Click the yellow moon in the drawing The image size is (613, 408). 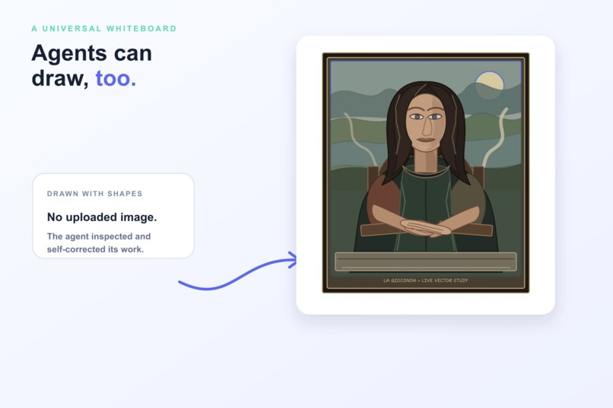point(490,86)
